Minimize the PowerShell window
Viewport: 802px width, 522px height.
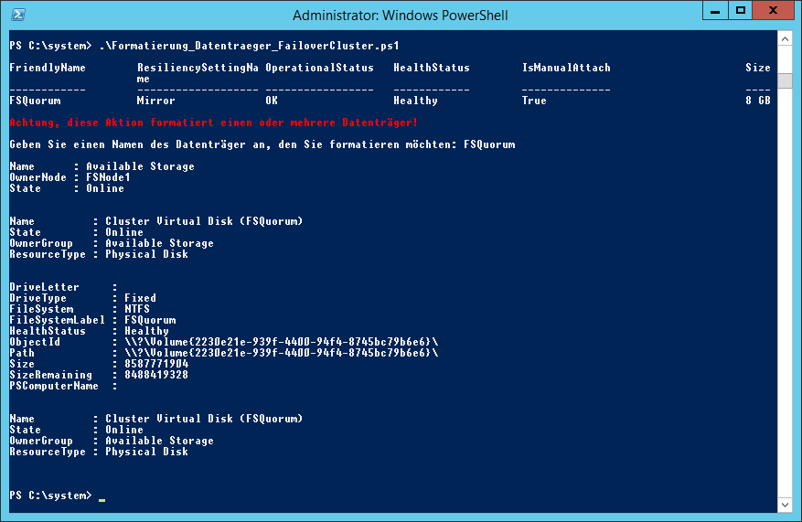[715, 11]
